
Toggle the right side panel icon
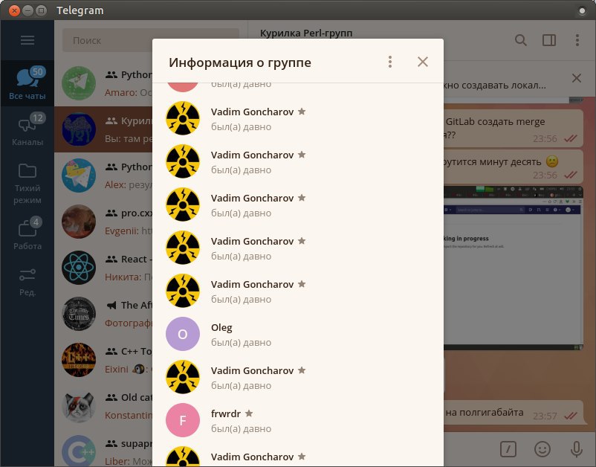(549, 40)
